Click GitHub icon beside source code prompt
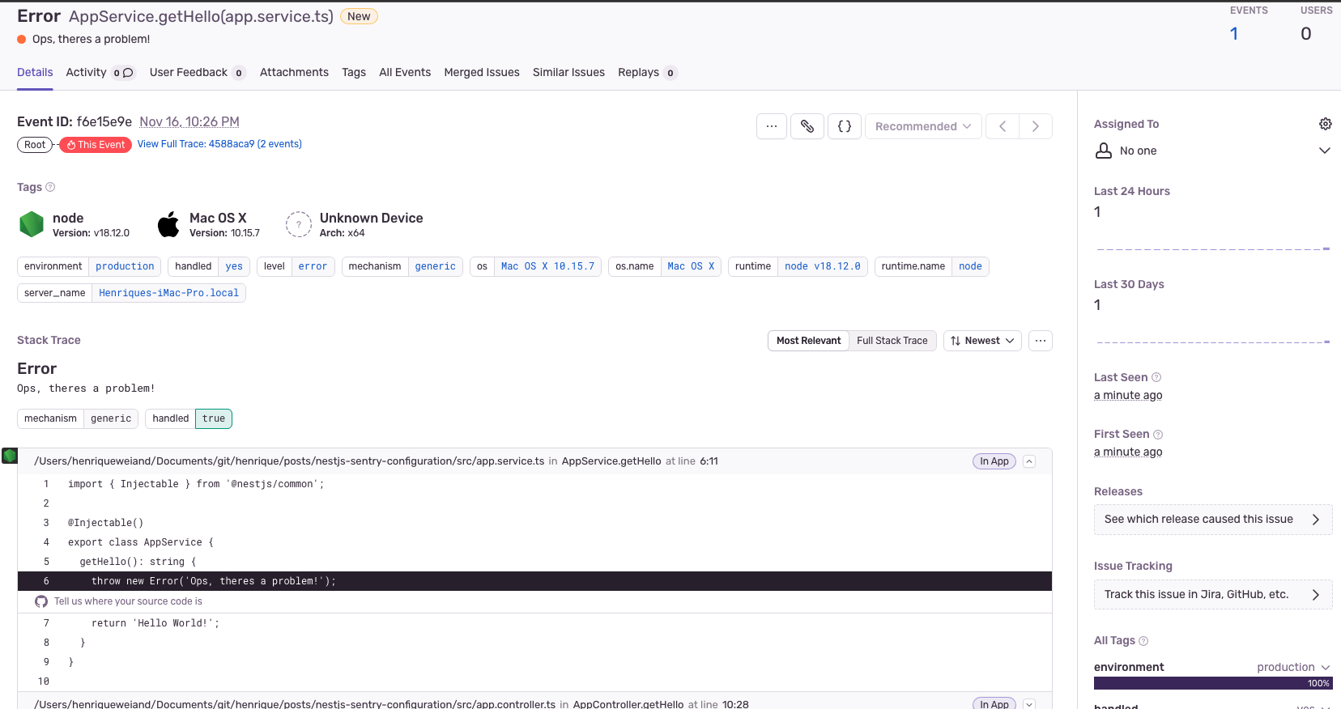Image resolution: width=1341 pixels, height=709 pixels. [41, 601]
